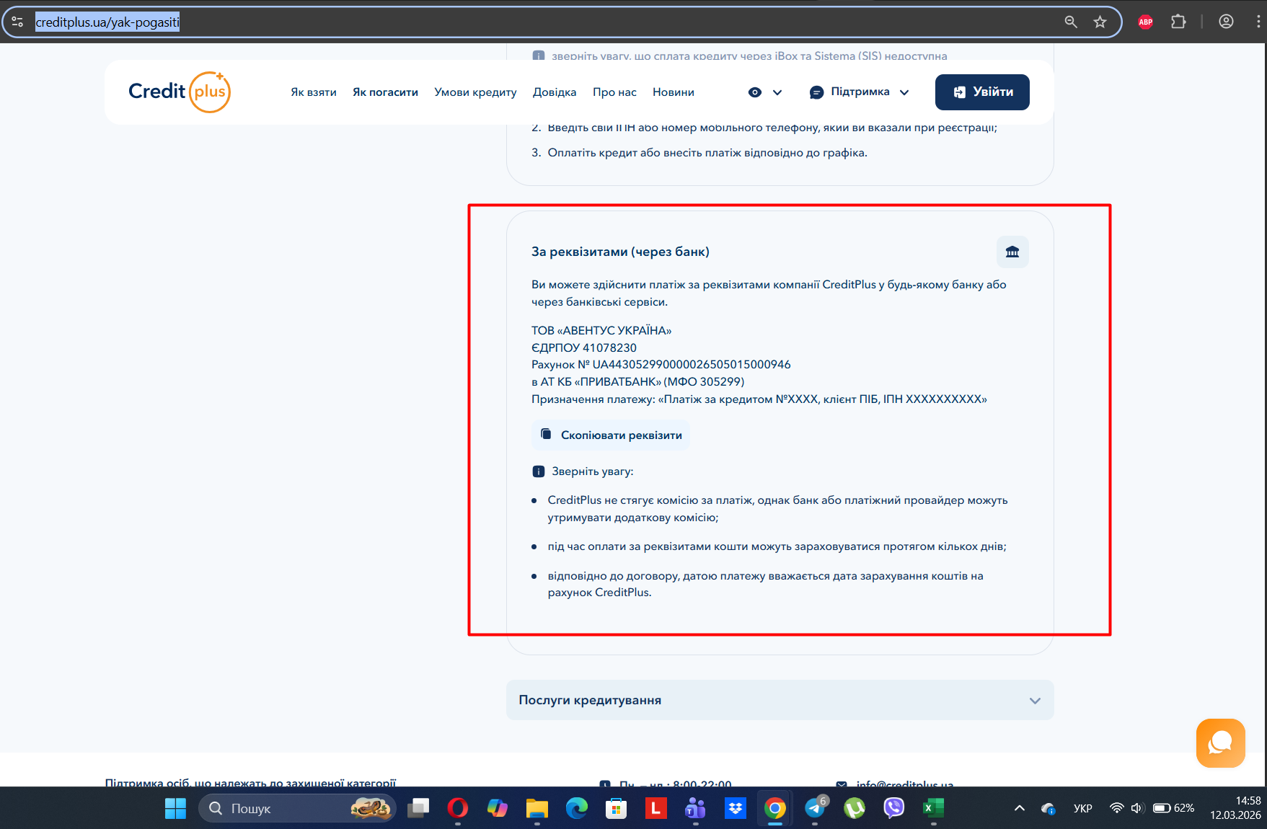Screen dimensions: 1267x829
Task: Click the Увійти login button
Action: click(x=982, y=92)
